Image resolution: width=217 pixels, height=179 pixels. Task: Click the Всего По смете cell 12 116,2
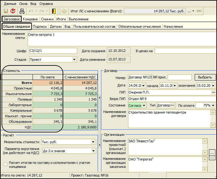click(x=48, y=83)
